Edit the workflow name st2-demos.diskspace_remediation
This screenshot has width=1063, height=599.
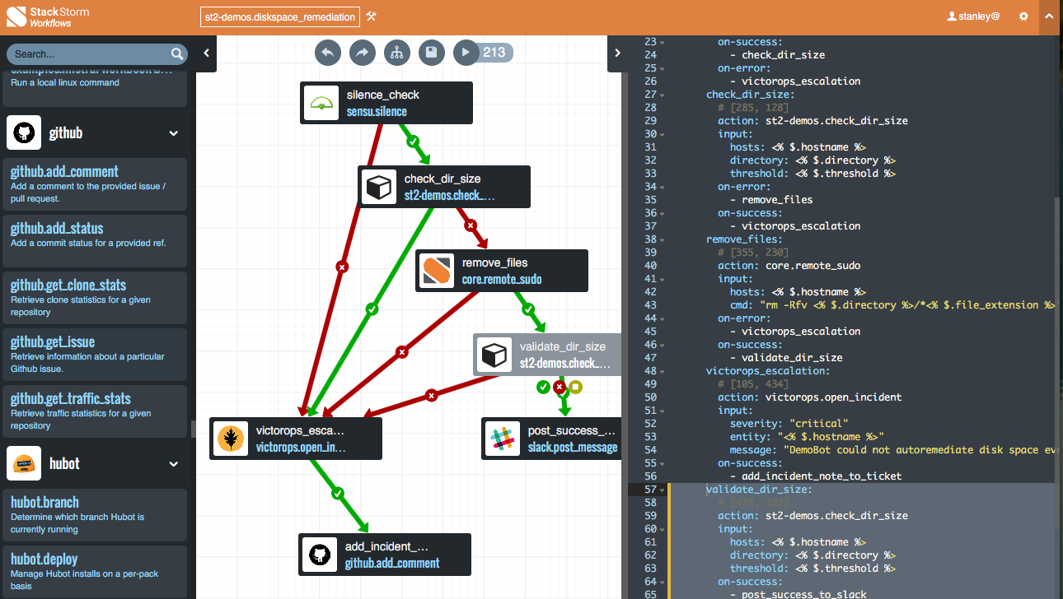[280, 16]
